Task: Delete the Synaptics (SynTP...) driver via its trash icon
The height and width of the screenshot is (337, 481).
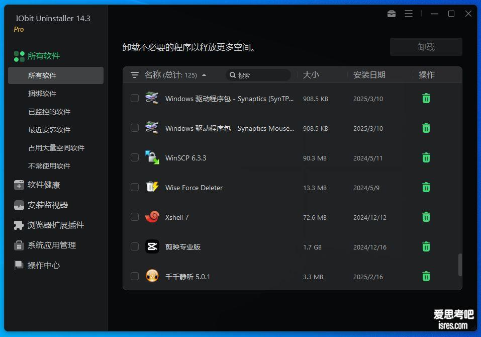Action: (426, 98)
